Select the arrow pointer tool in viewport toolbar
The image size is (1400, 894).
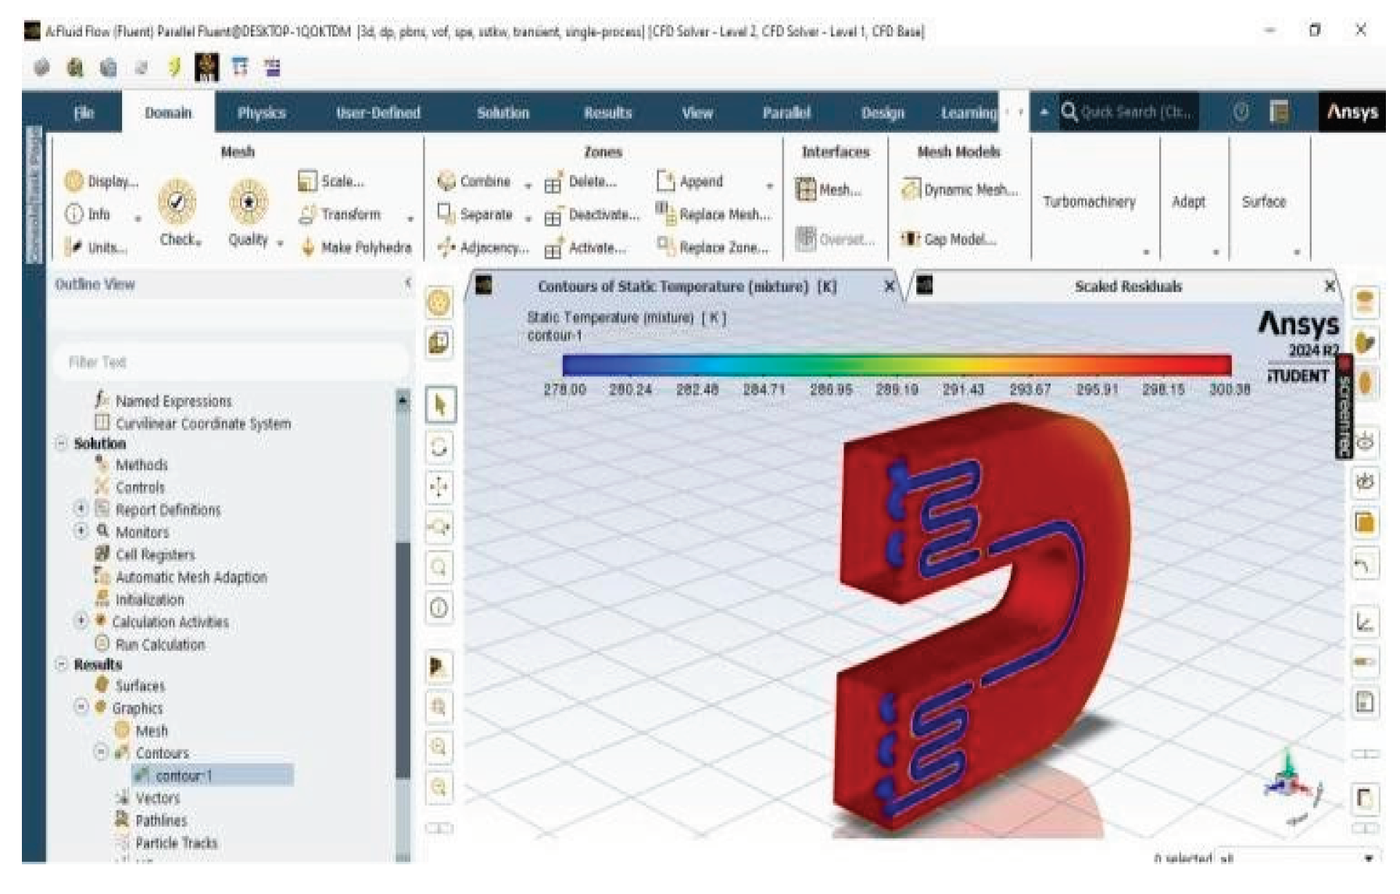pyautogui.click(x=439, y=406)
